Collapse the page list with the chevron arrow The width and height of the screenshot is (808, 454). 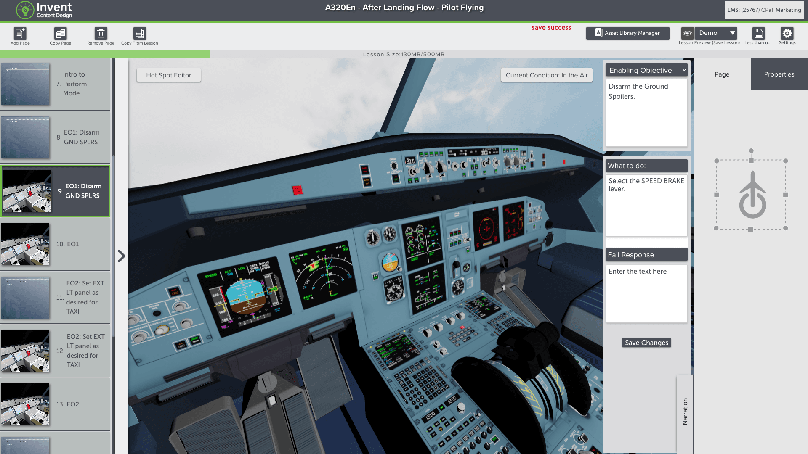(122, 256)
